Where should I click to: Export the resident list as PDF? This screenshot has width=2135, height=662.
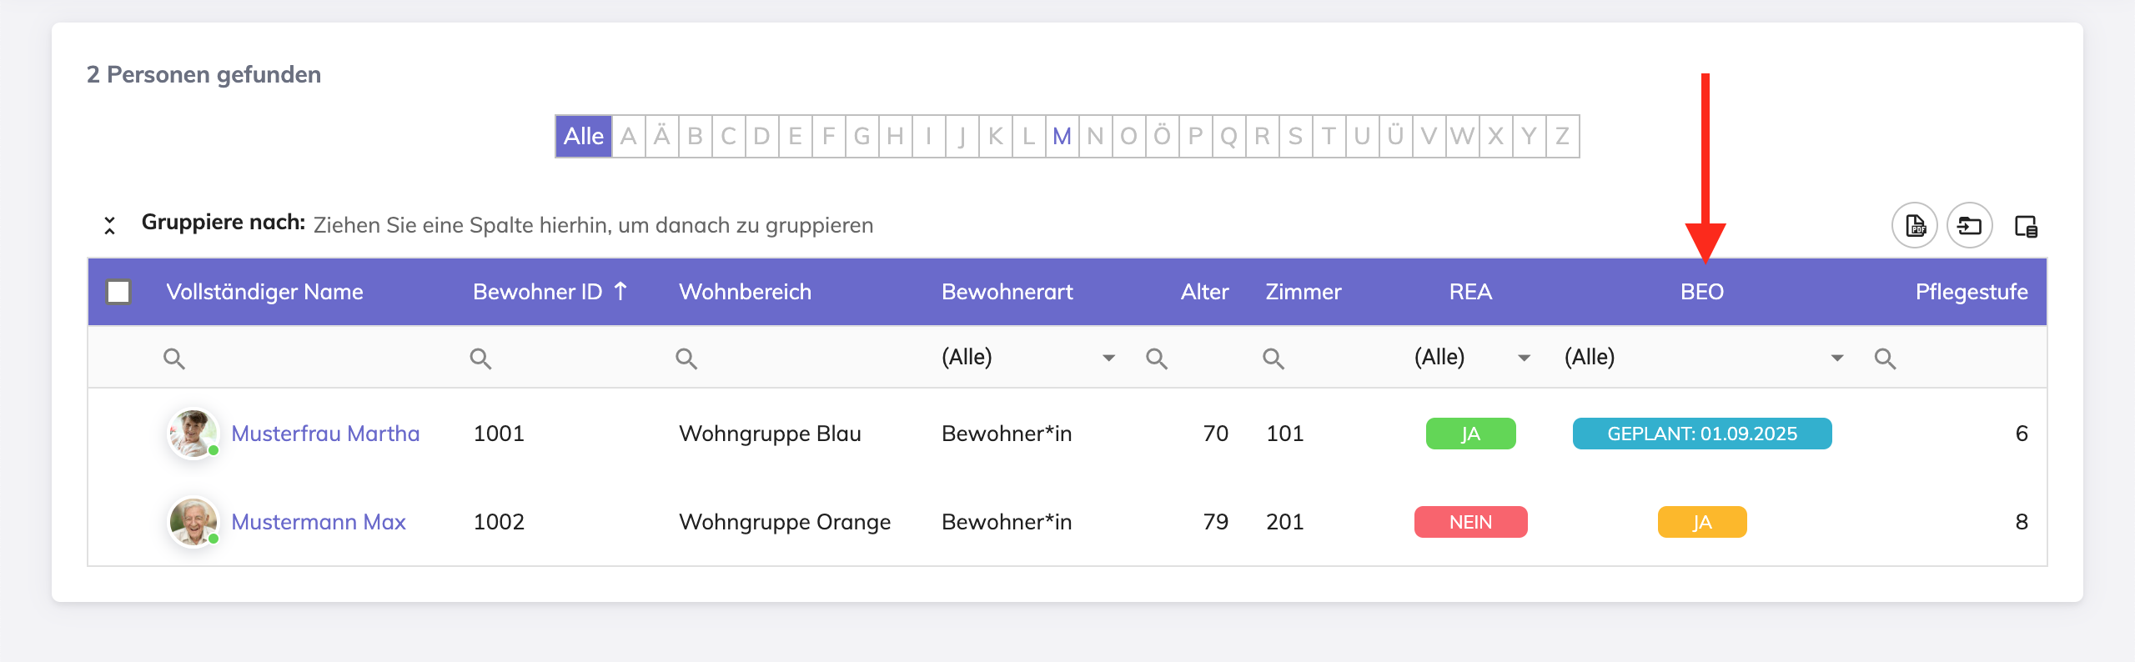point(1915,226)
